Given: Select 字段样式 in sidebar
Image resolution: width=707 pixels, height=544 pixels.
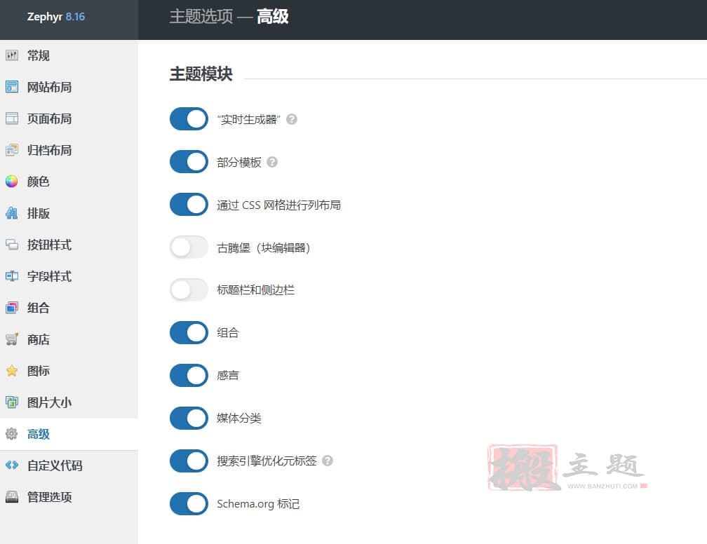Looking at the screenshot, I should coord(69,276).
